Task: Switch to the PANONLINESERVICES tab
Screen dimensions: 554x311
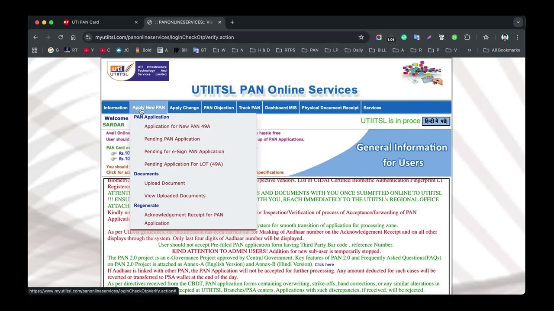Action: coord(184,22)
